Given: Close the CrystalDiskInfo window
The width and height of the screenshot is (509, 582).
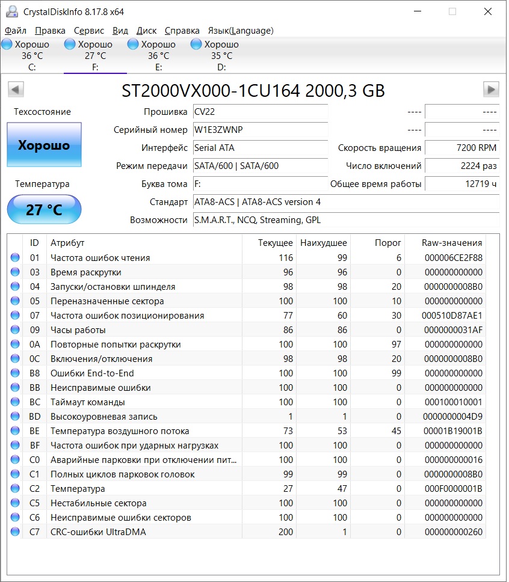Looking at the screenshot, I should (488, 11).
